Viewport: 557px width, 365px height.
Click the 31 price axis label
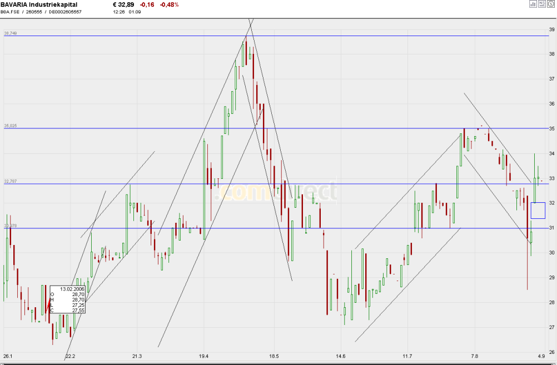coord(551,228)
